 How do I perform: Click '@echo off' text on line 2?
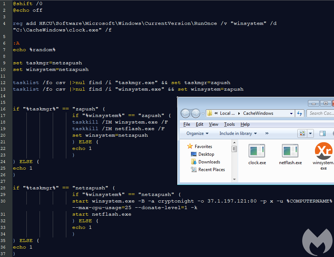click(x=28, y=10)
